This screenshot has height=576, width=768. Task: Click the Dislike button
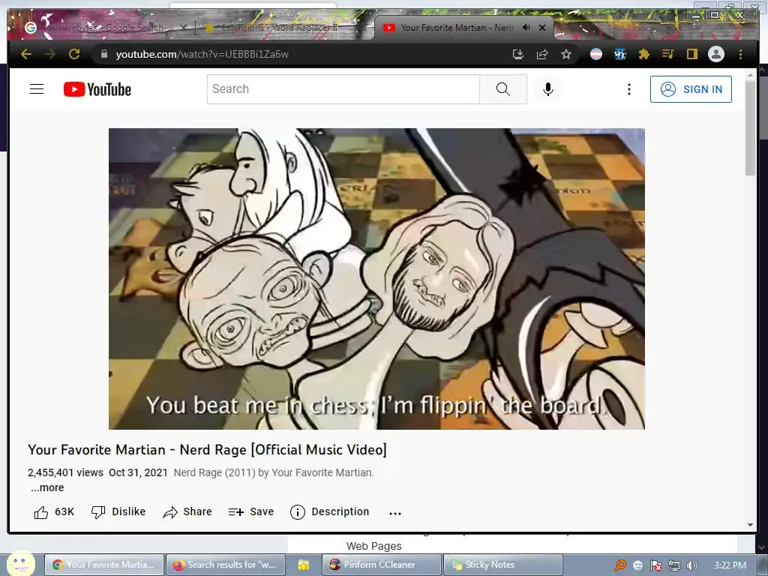(118, 511)
